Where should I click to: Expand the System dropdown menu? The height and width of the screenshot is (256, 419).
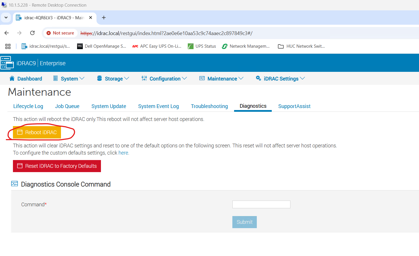coord(69,79)
